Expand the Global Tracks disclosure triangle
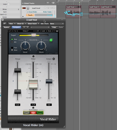117x130 pixels. click(23, 3)
